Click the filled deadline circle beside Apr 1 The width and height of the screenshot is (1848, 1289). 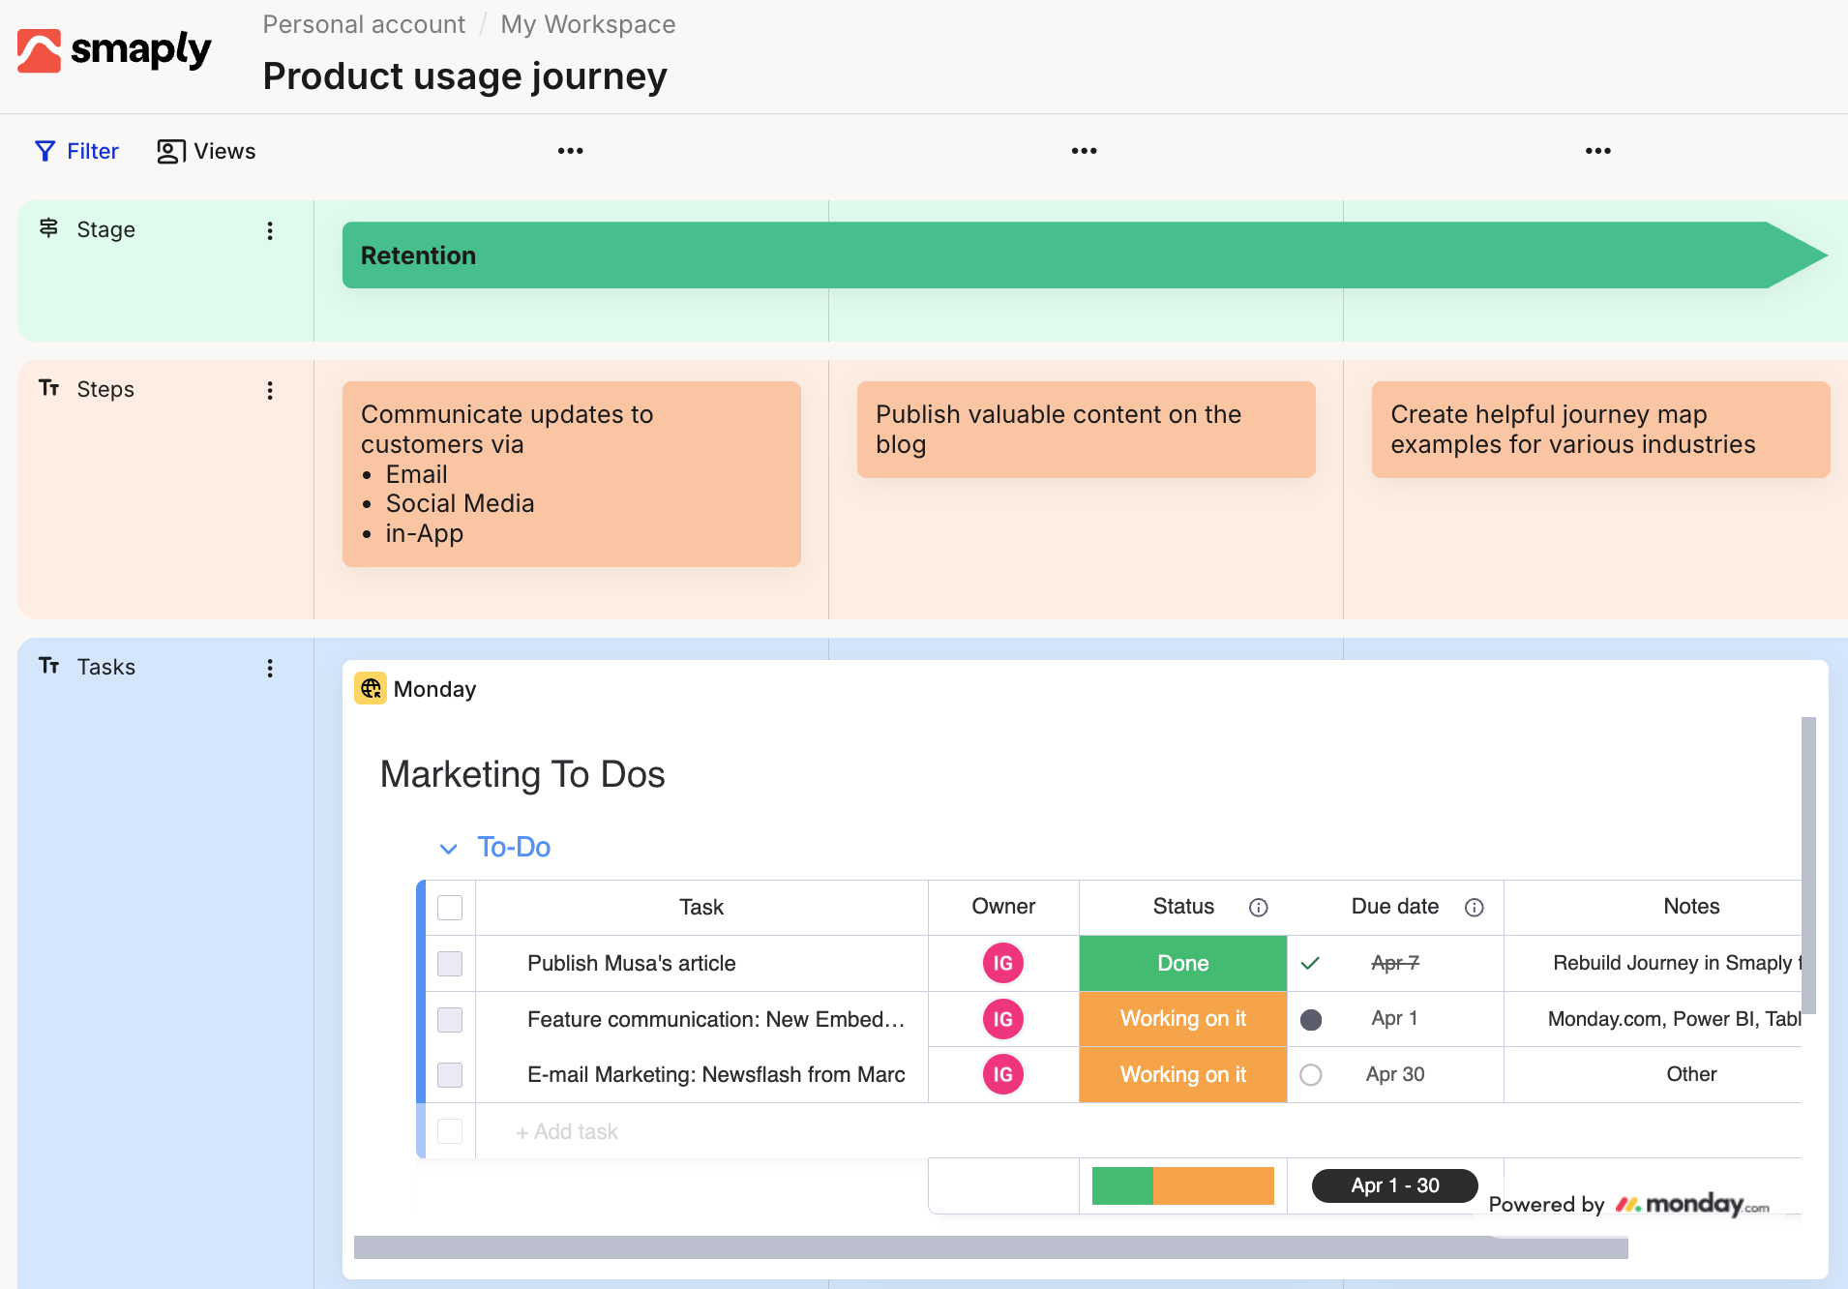click(x=1311, y=1019)
